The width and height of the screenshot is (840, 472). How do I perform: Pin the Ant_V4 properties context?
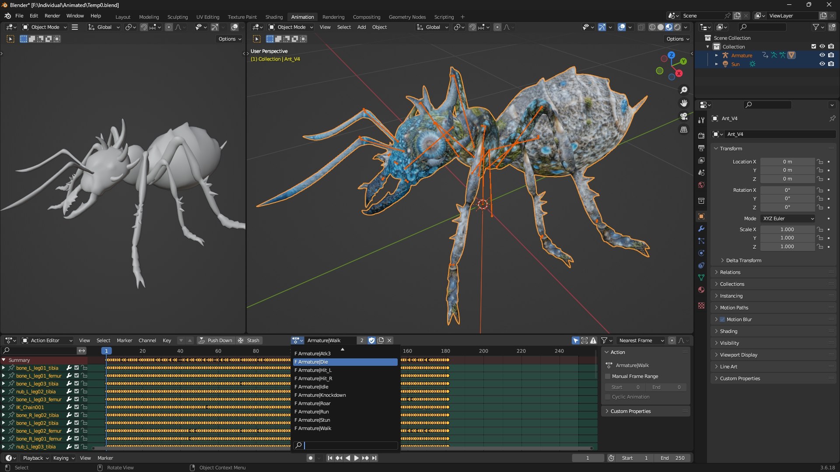[832, 118]
